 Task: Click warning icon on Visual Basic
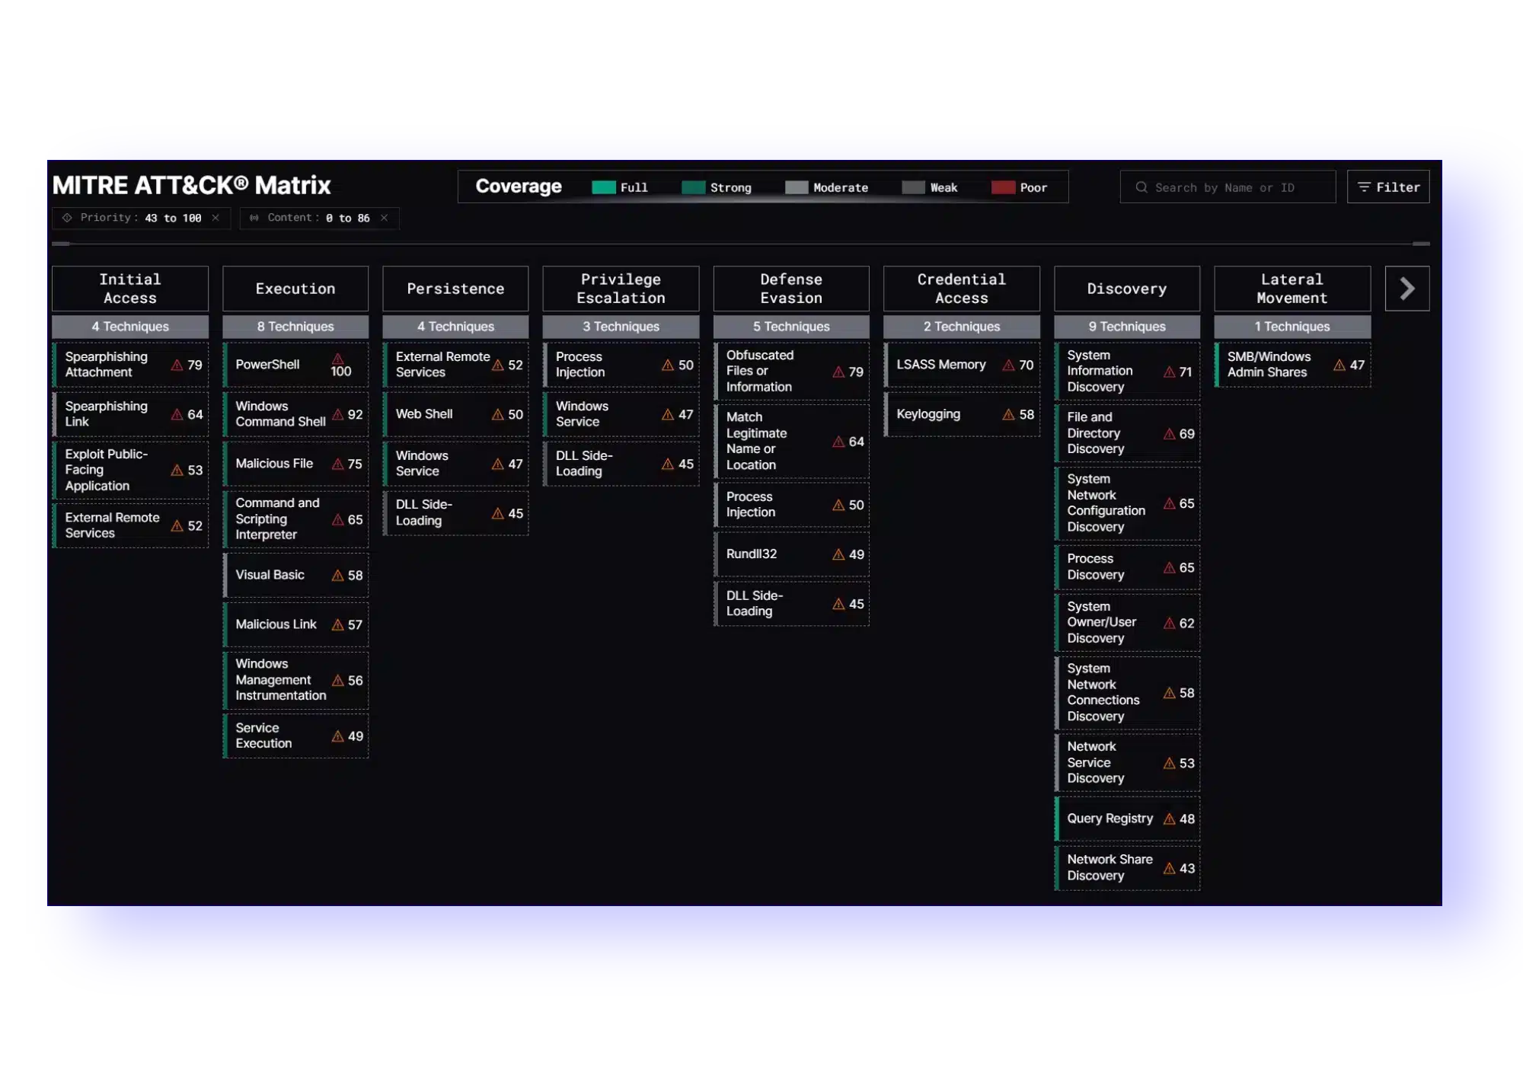point(338,575)
